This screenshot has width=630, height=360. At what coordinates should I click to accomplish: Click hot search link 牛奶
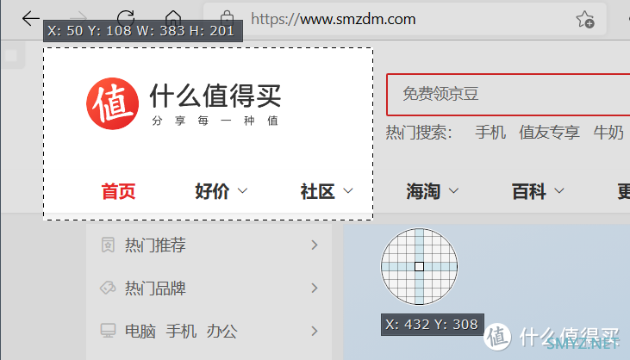608,133
